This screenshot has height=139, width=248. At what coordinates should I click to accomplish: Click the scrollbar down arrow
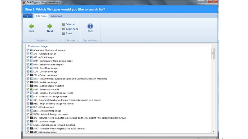(213, 131)
